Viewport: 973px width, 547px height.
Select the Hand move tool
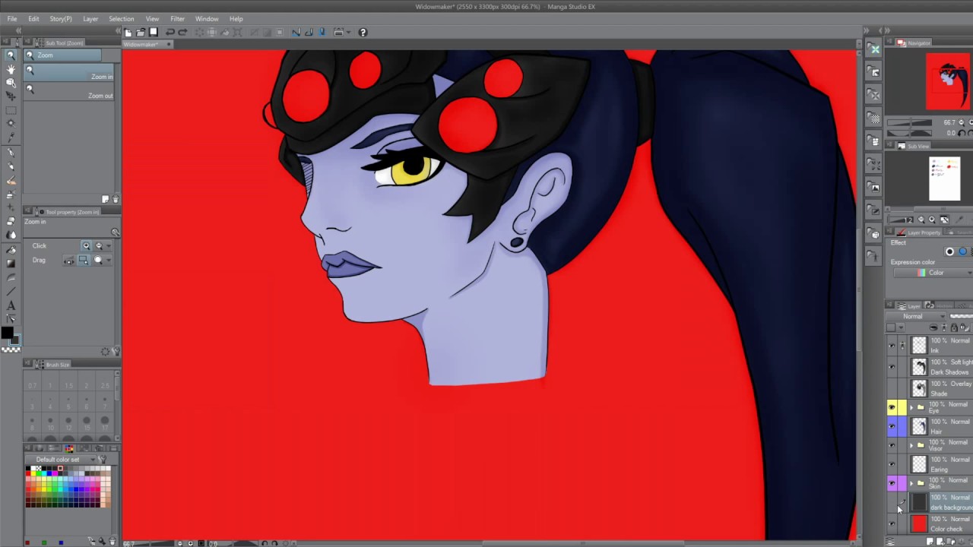[11, 69]
